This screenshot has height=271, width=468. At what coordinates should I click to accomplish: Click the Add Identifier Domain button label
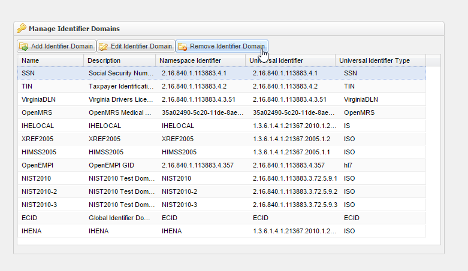(62, 46)
